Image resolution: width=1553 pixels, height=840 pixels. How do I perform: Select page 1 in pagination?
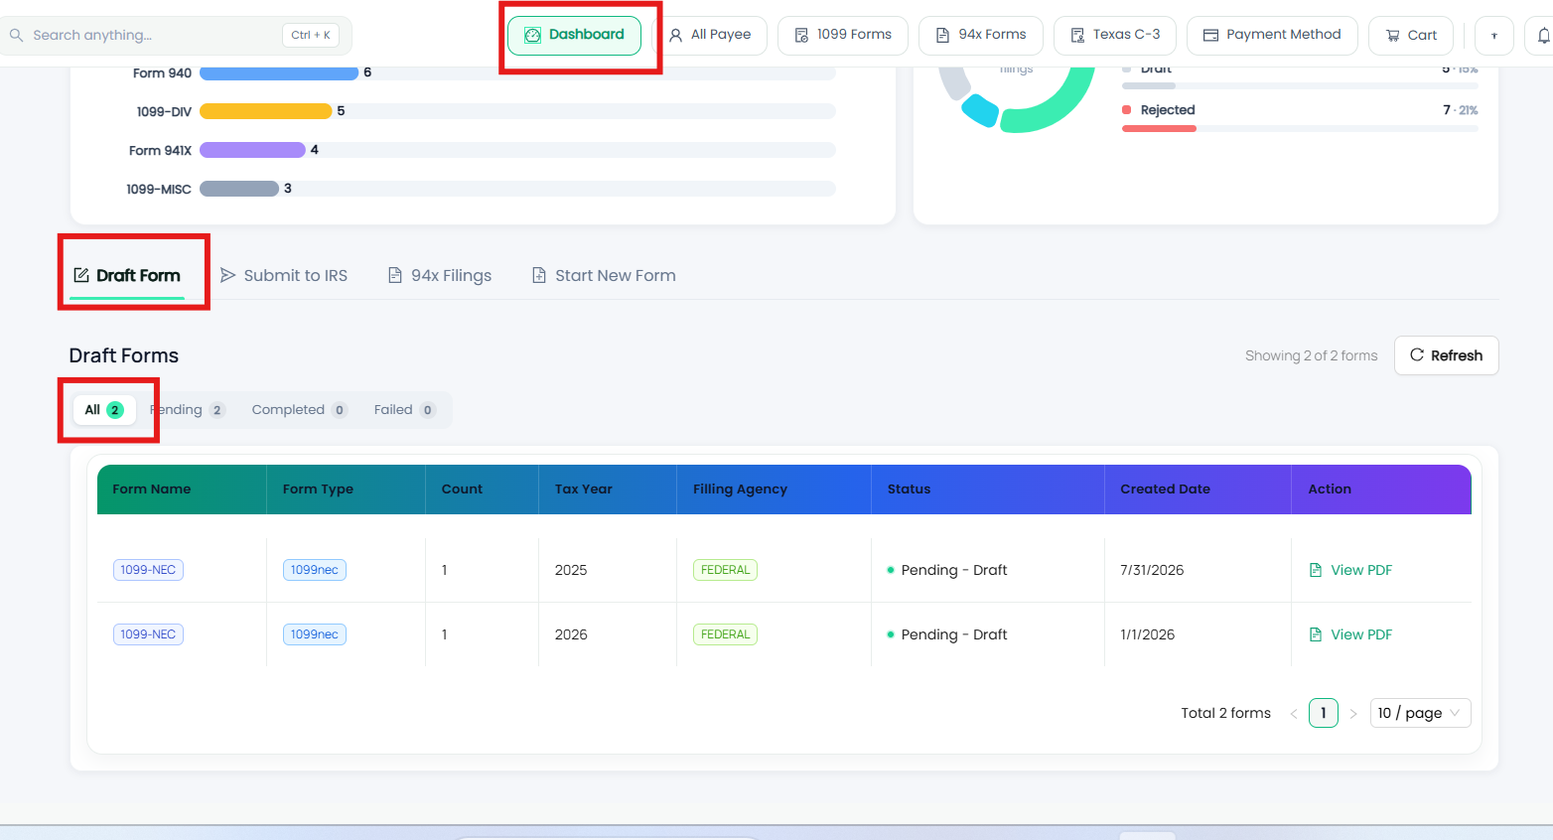[1324, 713]
